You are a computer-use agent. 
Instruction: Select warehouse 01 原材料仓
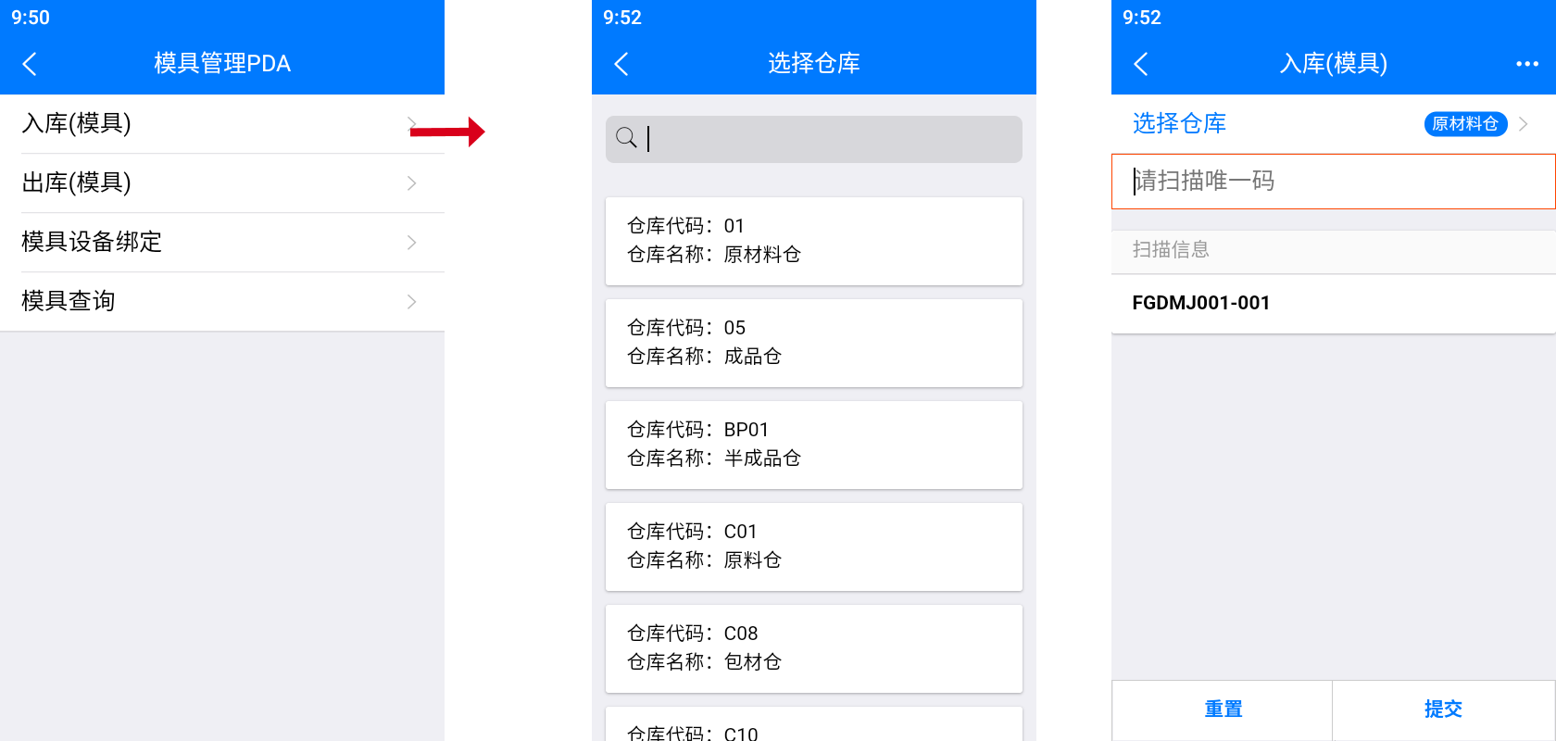(813, 241)
